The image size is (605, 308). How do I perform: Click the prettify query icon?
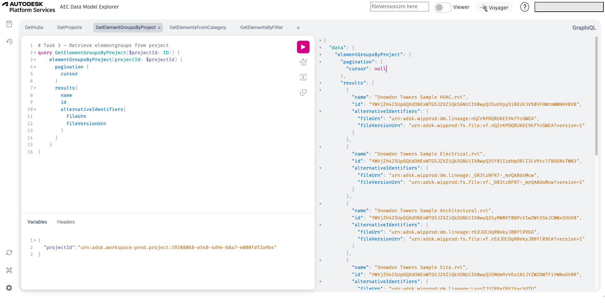tap(303, 62)
